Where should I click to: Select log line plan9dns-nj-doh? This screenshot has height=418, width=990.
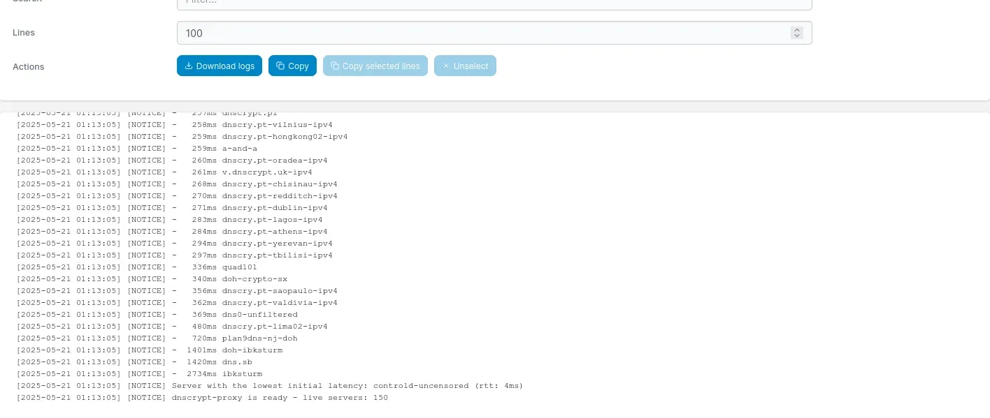(157, 338)
